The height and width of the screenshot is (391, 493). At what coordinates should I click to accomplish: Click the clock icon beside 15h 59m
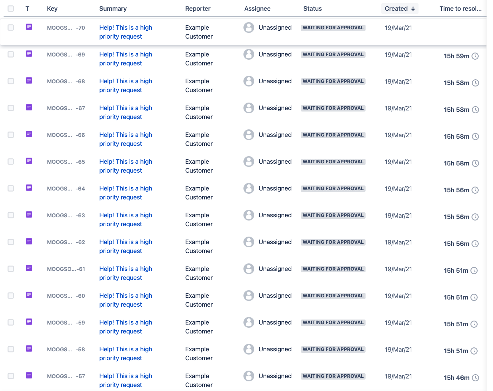(x=475, y=56)
